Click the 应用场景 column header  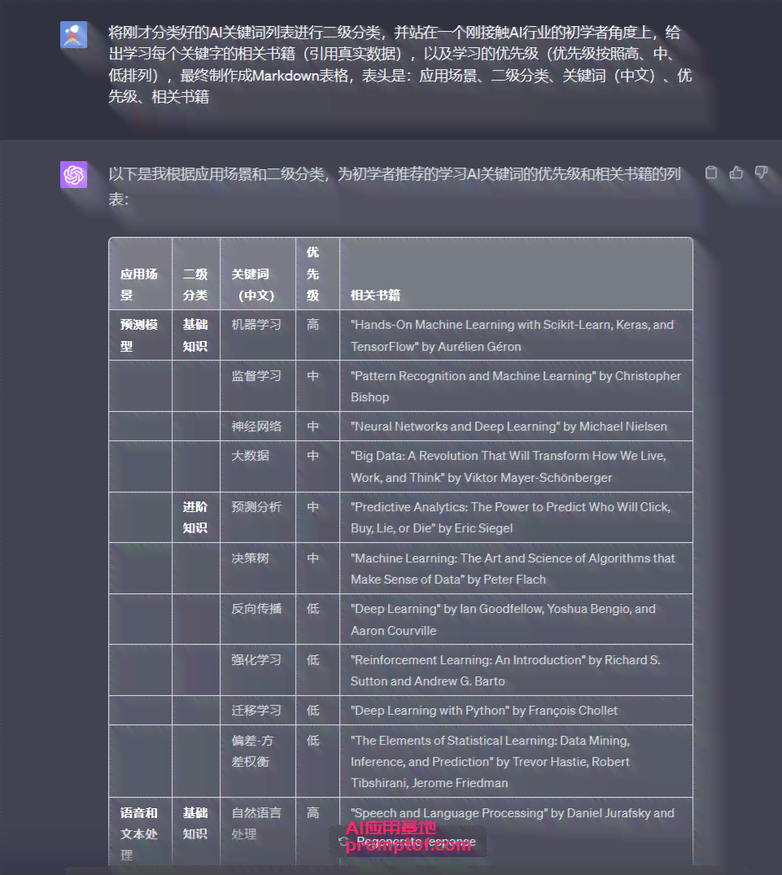pyautogui.click(x=141, y=274)
